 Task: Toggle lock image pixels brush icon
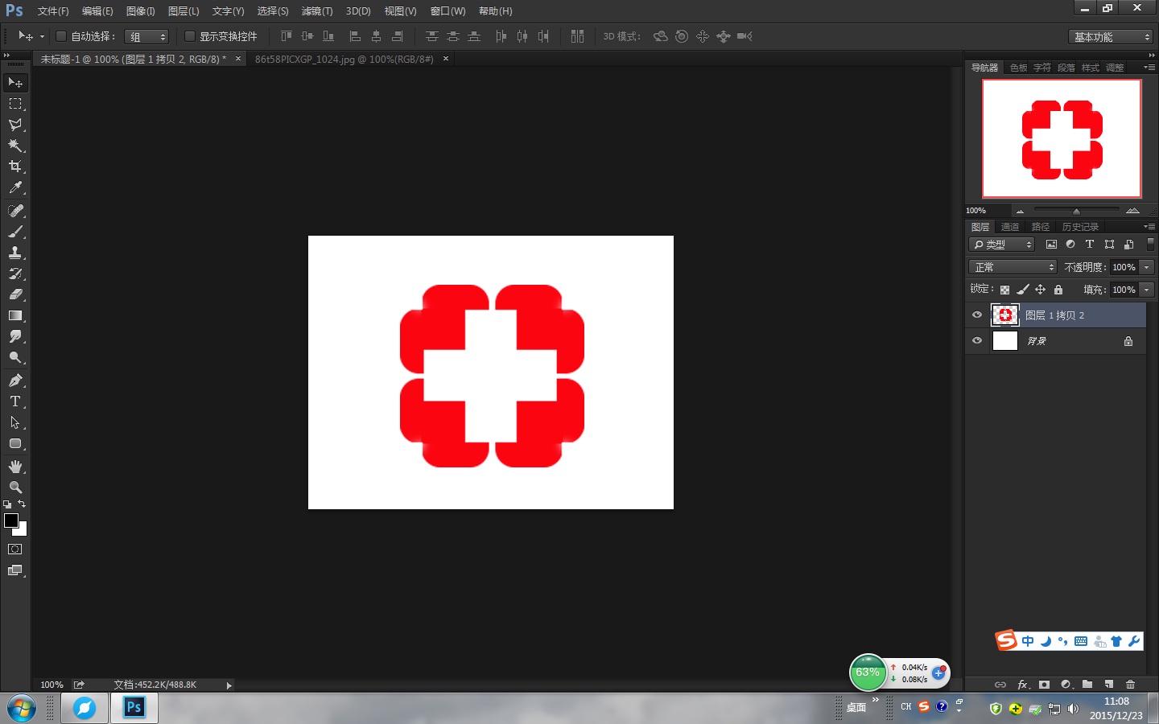(1022, 290)
